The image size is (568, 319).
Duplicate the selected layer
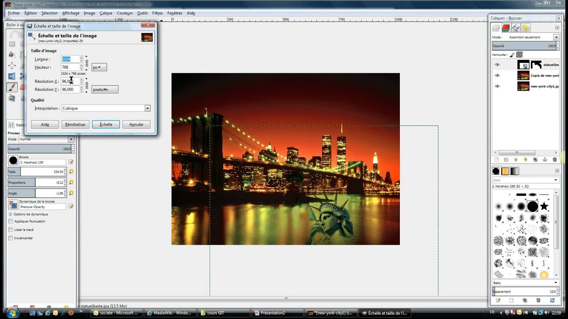pyautogui.click(x=535, y=159)
